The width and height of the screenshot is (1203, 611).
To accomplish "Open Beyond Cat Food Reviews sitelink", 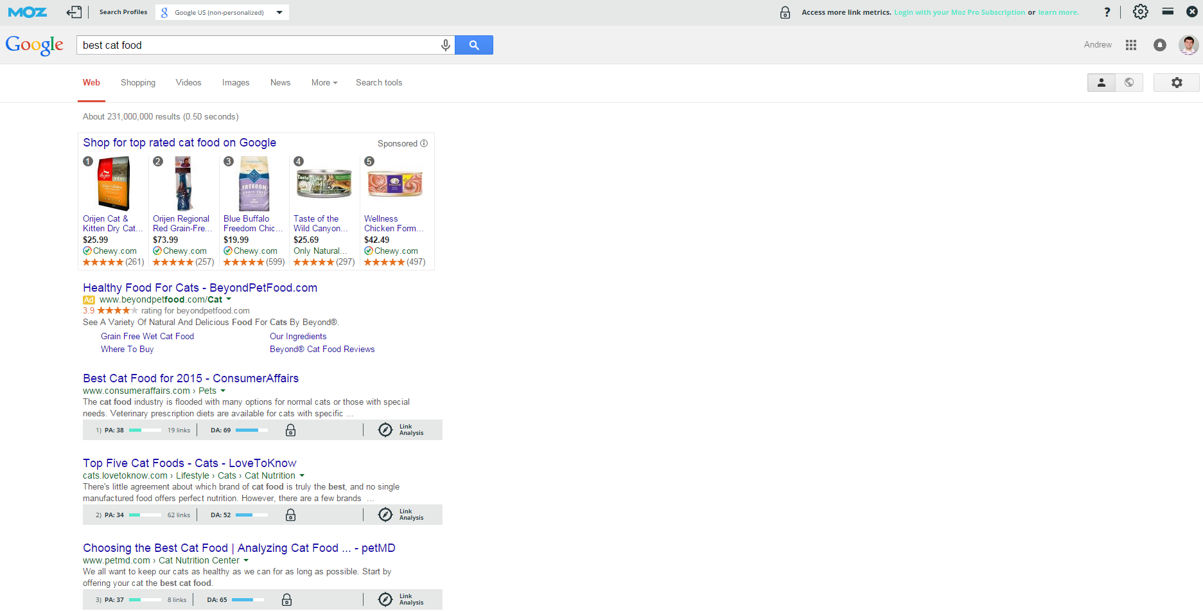I will pos(322,350).
